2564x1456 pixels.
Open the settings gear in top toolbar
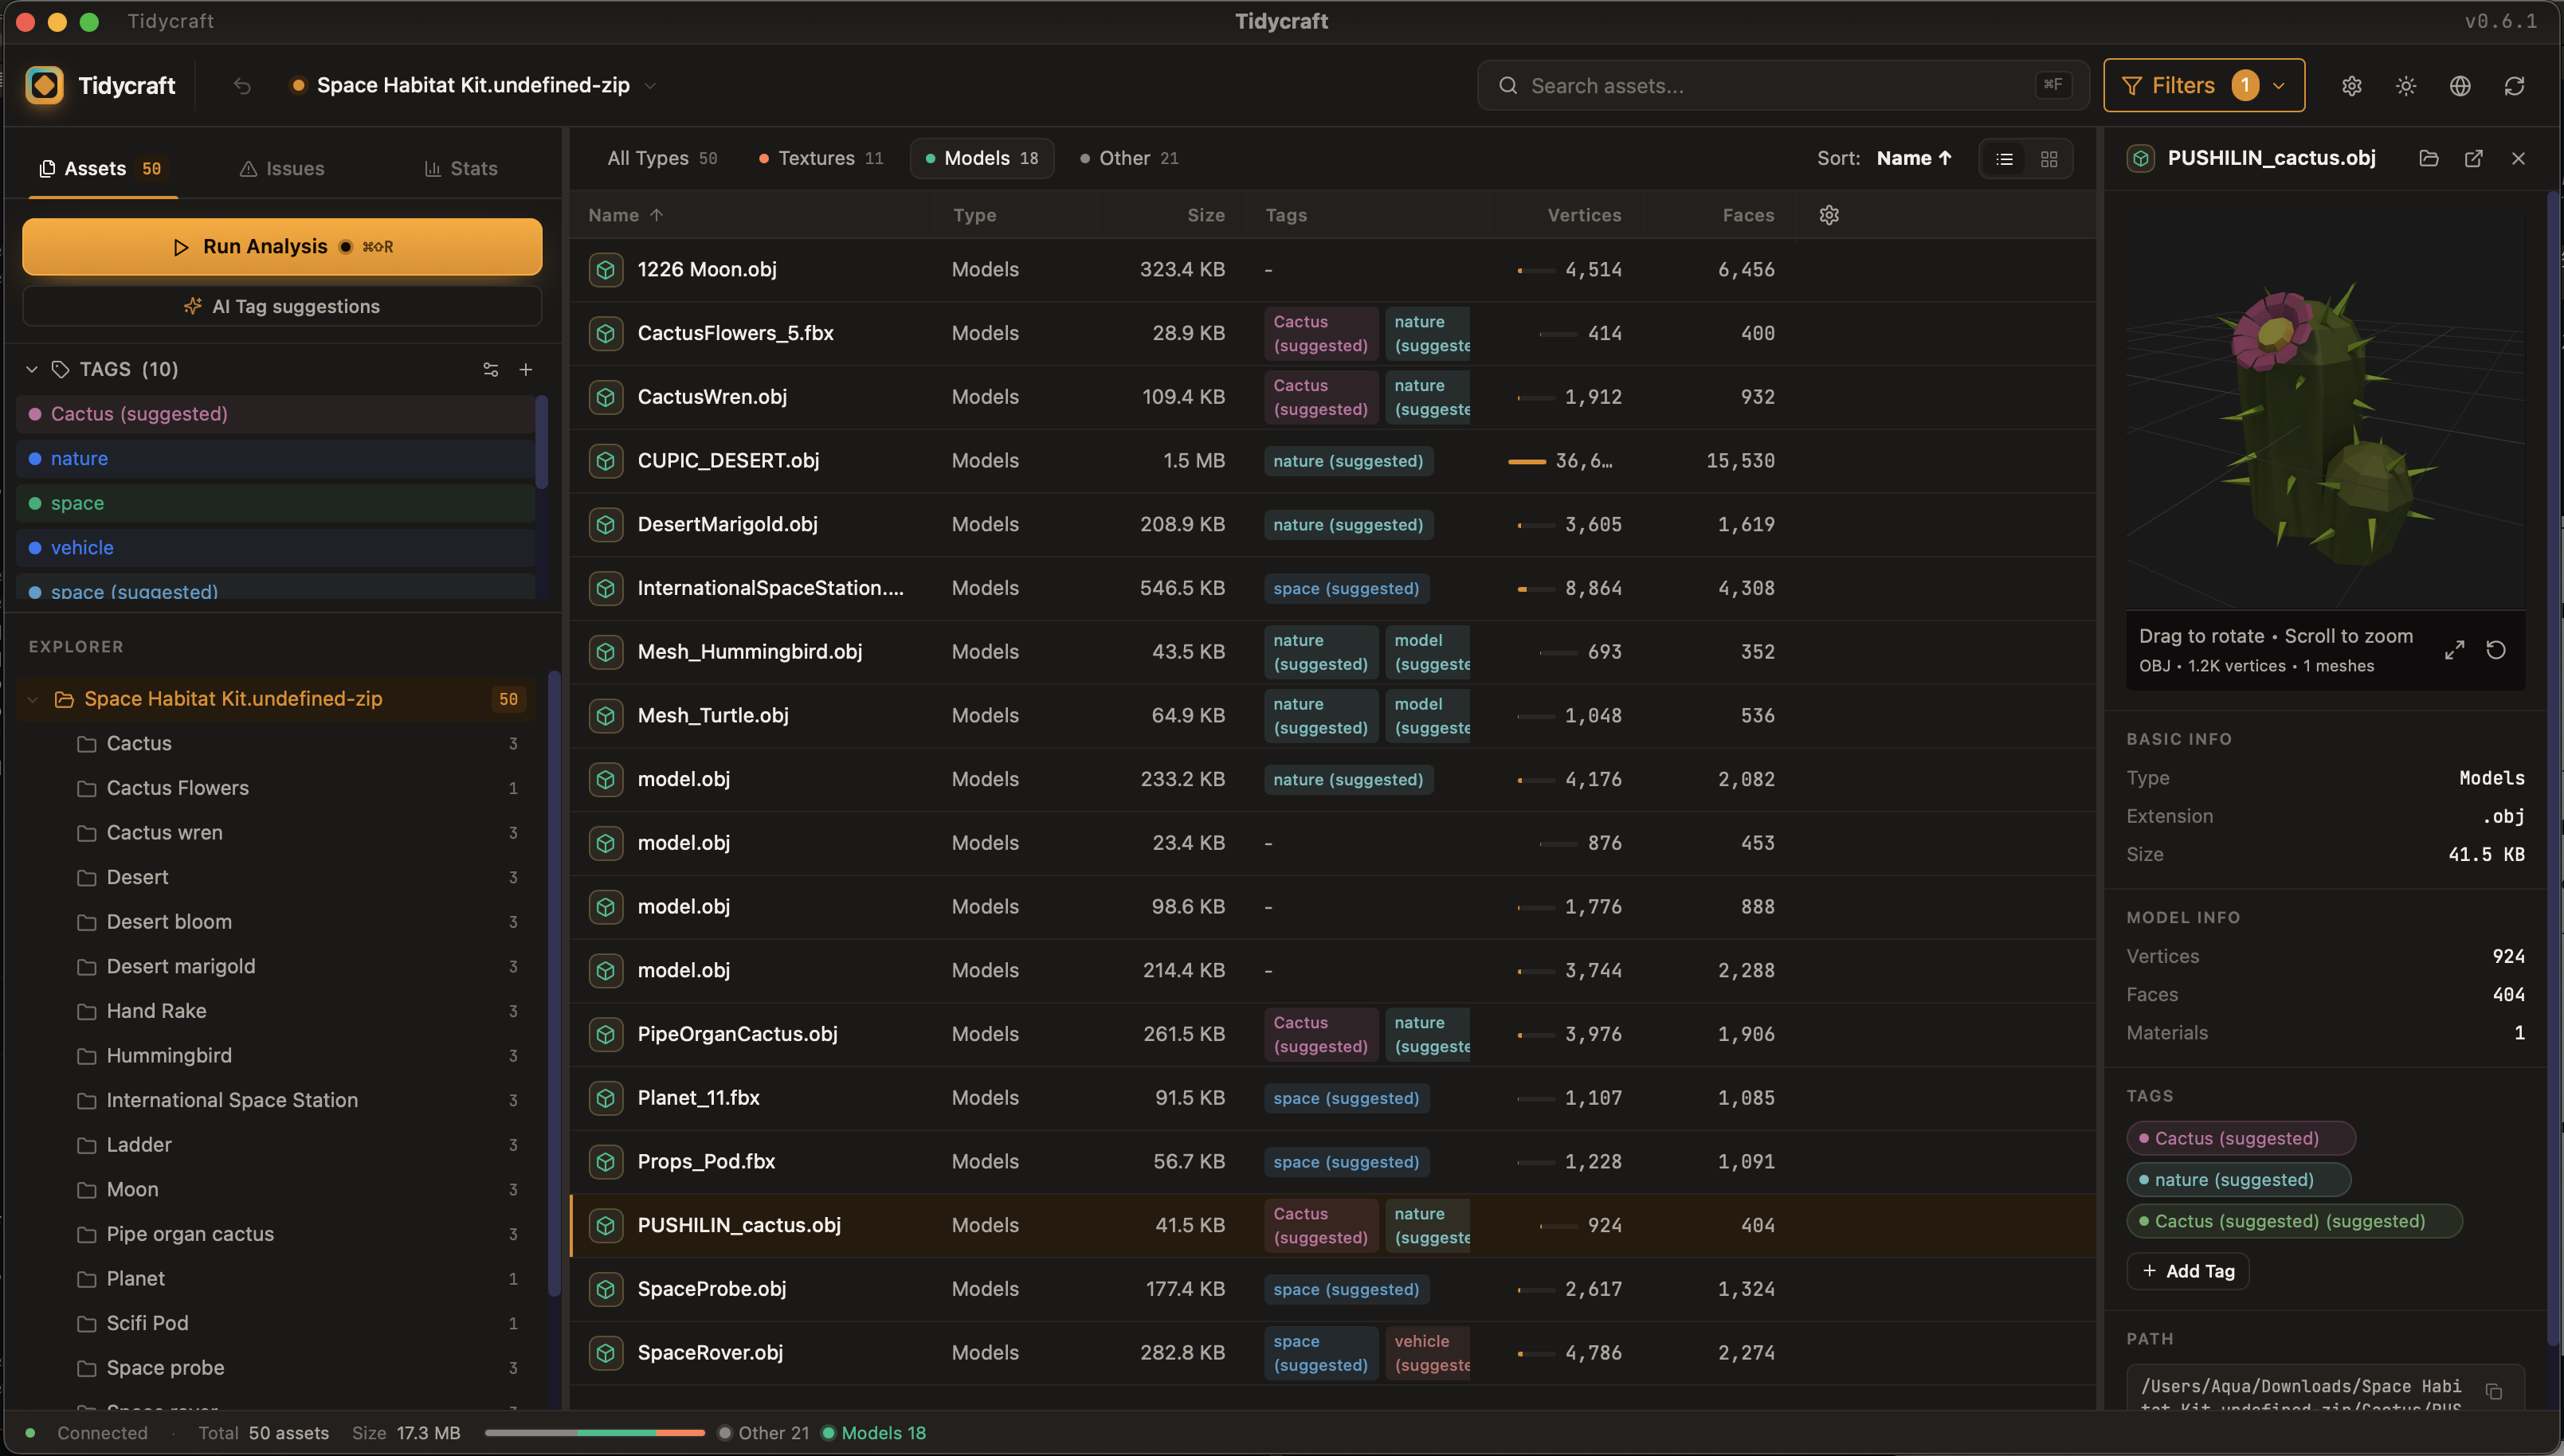tap(2352, 86)
